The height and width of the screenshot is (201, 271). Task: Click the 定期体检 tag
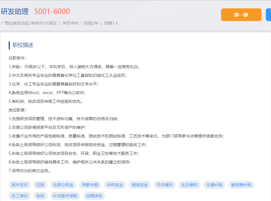[x=94, y=196]
